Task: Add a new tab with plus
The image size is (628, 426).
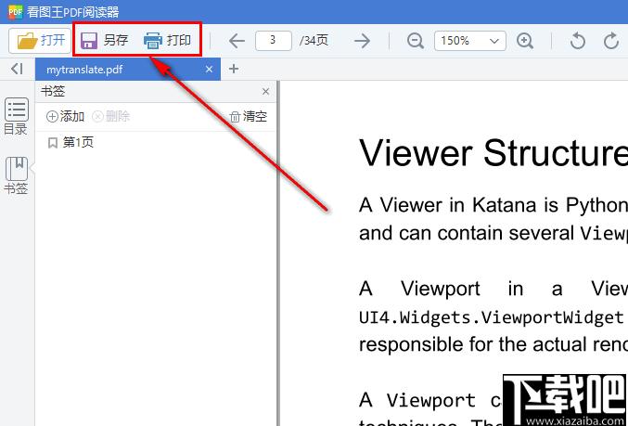Action: coord(234,69)
